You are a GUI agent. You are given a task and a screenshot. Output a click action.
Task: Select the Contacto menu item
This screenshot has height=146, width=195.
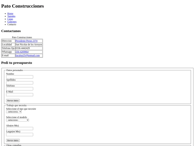(12, 25)
